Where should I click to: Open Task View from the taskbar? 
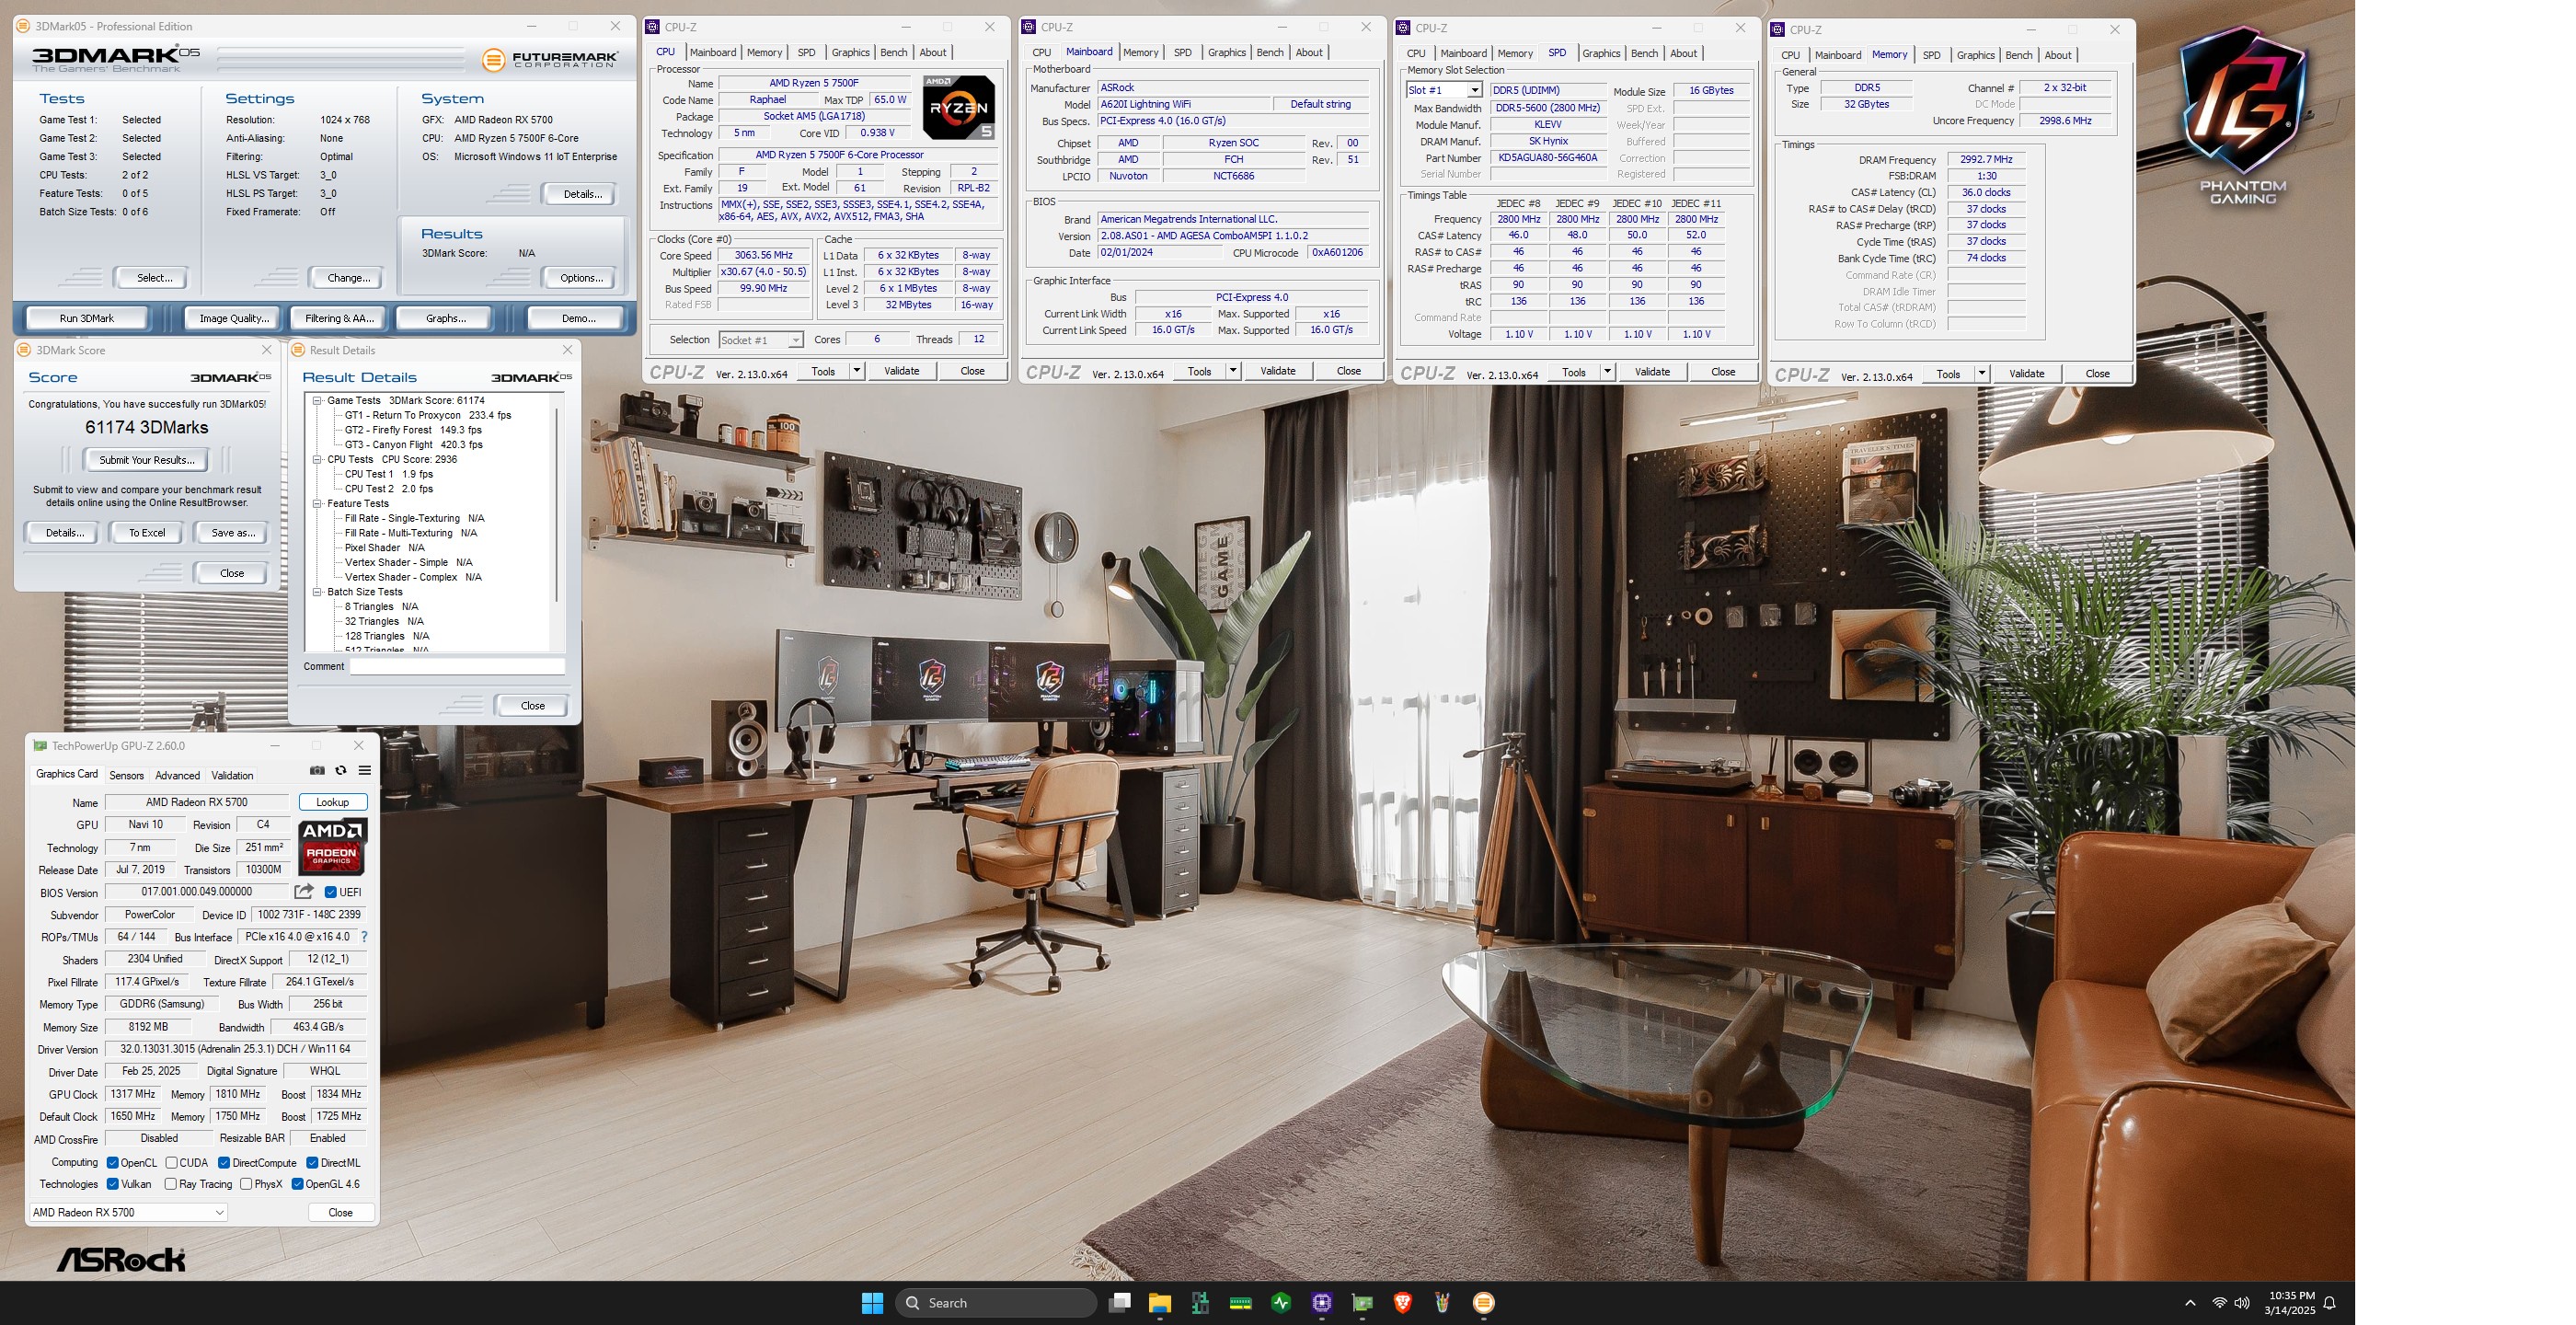click(x=1120, y=1302)
